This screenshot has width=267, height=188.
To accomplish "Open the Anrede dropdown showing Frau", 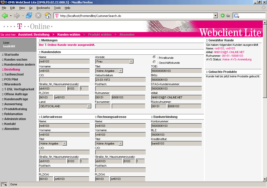I will 131,61.
